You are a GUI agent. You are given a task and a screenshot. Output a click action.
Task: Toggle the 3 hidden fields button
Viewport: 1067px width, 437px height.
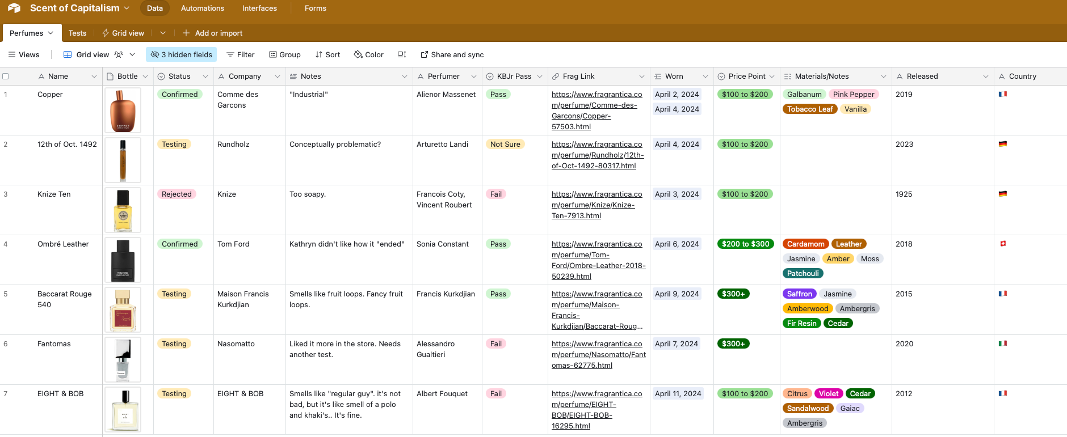(x=182, y=54)
